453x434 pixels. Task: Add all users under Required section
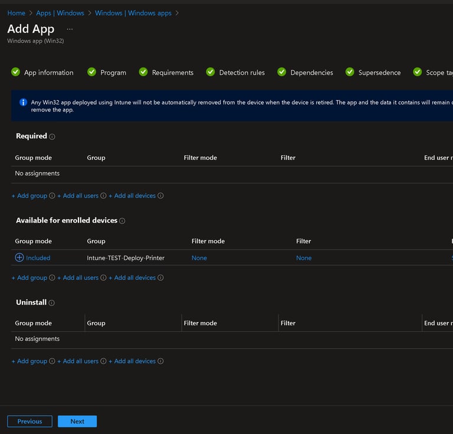point(78,196)
